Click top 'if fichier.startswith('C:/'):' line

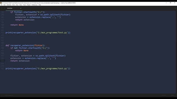28,12
